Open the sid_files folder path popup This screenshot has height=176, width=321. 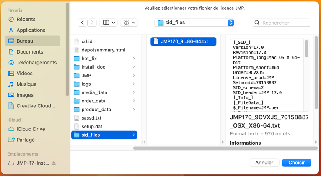pos(194,23)
